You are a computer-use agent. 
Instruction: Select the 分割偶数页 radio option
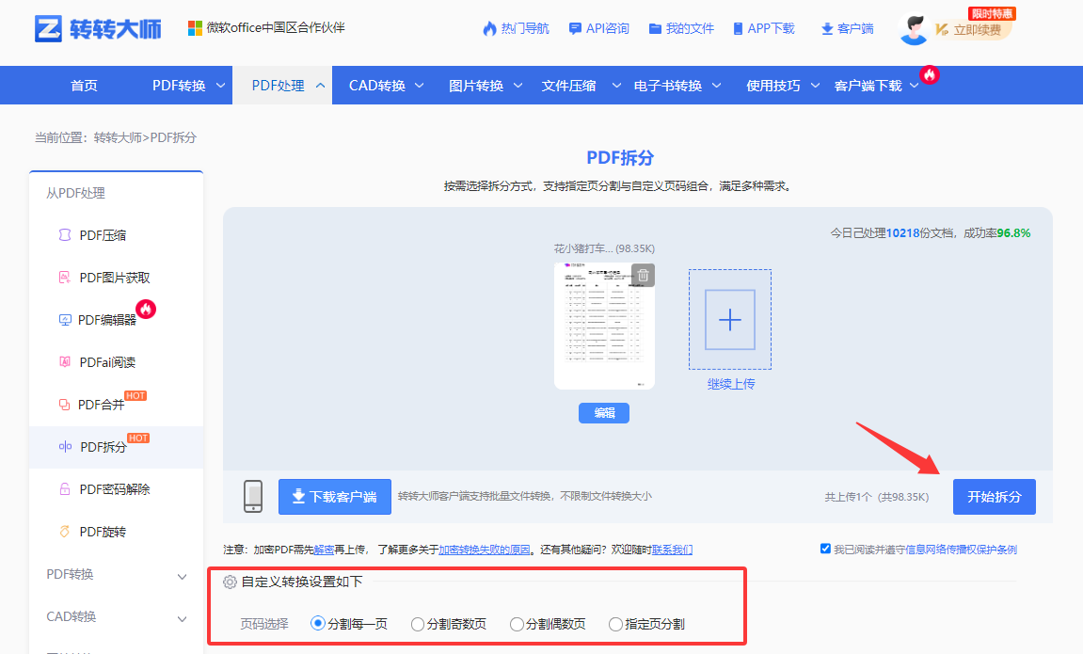pos(517,624)
